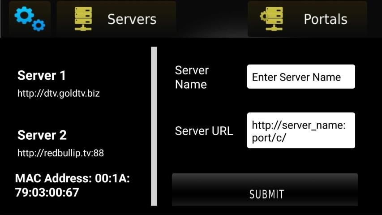This screenshot has height=215, width=382.
Task: Click the Server URL label
Action: (204, 131)
